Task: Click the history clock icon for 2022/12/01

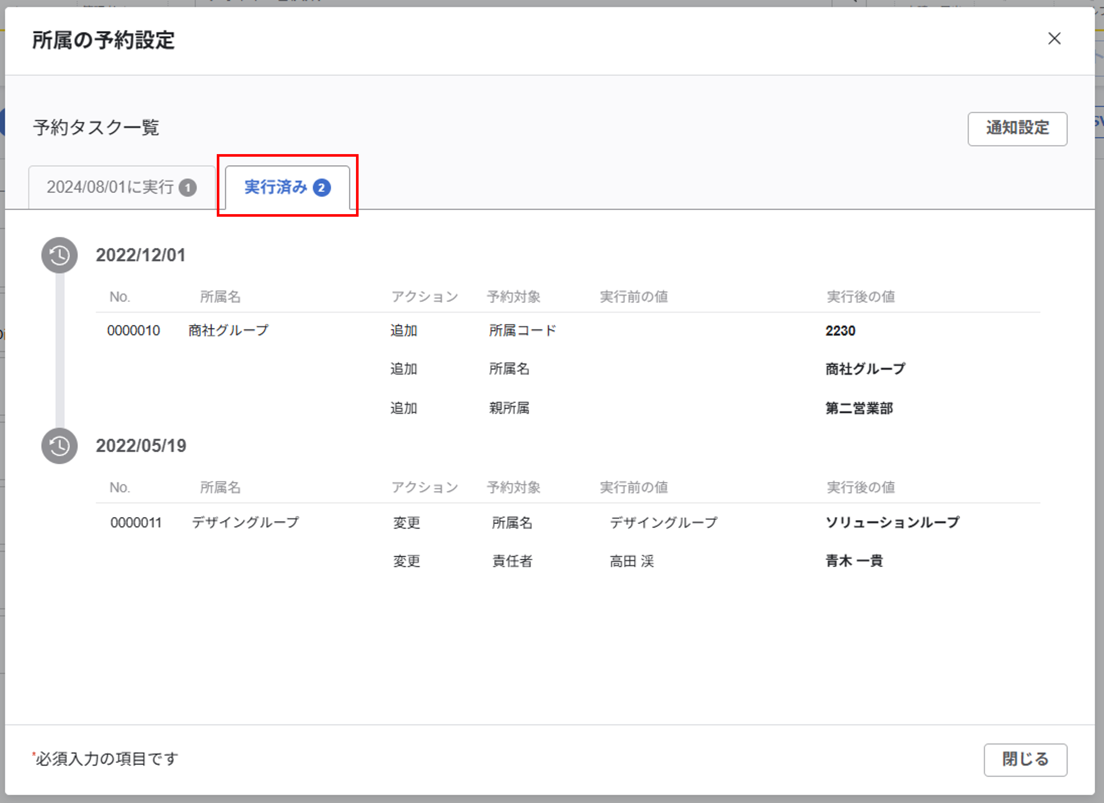Action: (x=59, y=255)
